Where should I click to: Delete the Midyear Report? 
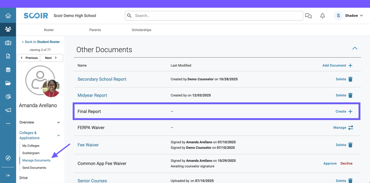(341, 95)
